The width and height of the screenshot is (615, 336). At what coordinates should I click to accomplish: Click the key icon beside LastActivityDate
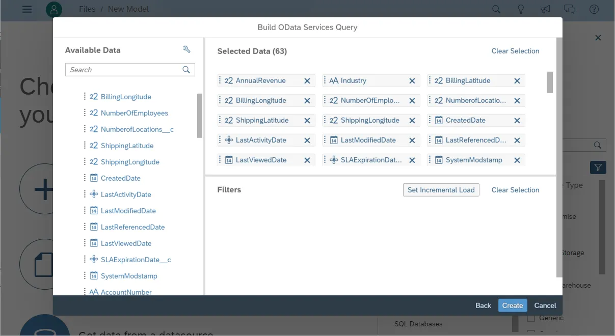tap(94, 194)
